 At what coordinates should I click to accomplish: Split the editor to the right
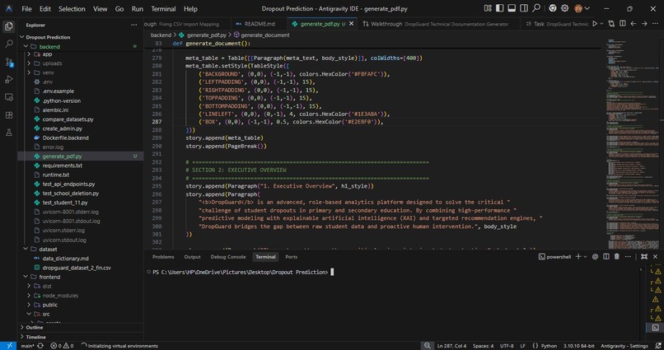coord(623,24)
